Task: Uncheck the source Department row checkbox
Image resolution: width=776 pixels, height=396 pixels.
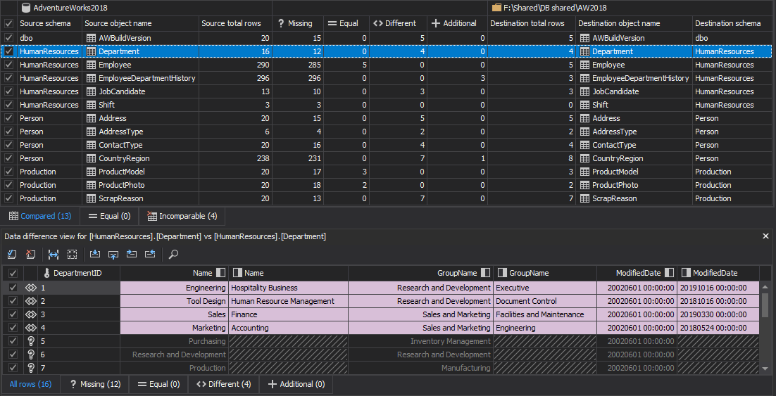Action: [x=8, y=51]
